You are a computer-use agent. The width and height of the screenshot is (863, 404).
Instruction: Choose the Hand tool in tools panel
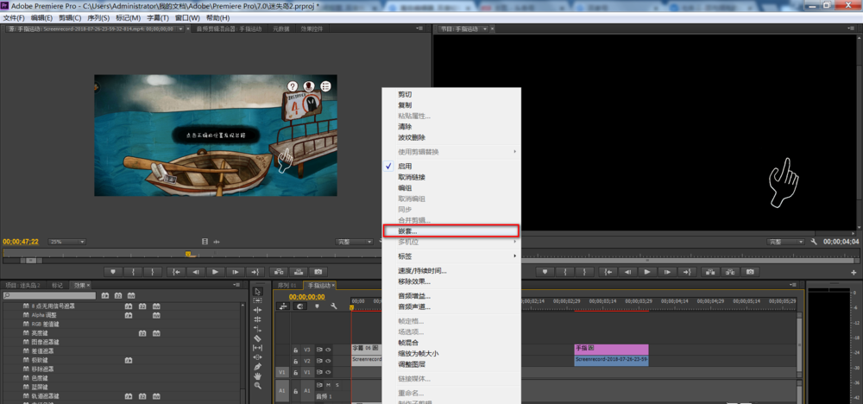click(257, 376)
